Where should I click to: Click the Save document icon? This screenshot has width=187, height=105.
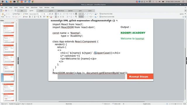[6, 10]
